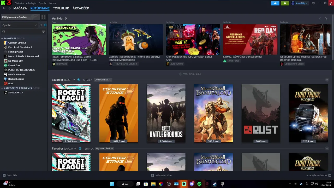
Task: Click the Oyun Ekle plus icon
Action: pyautogui.click(x=4, y=175)
